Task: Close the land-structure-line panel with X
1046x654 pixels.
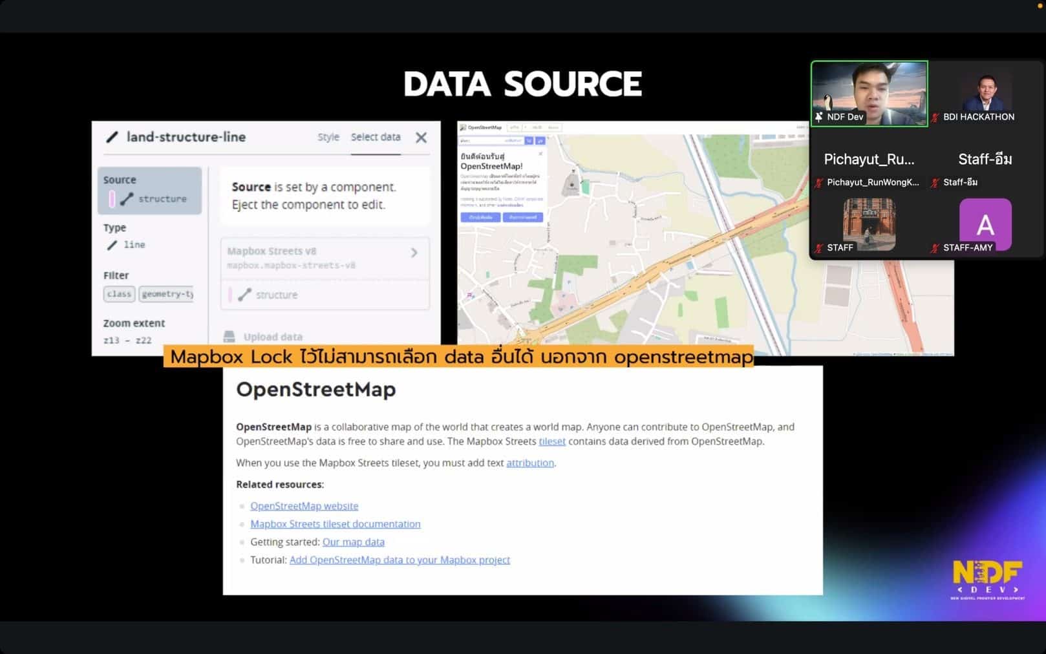Action: tap(421, 138)
